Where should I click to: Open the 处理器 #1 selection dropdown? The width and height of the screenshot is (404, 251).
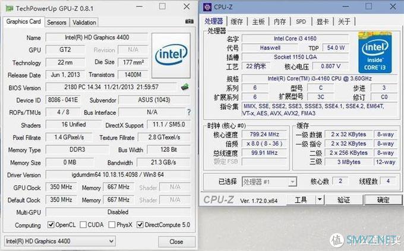[x=269, y=182]
